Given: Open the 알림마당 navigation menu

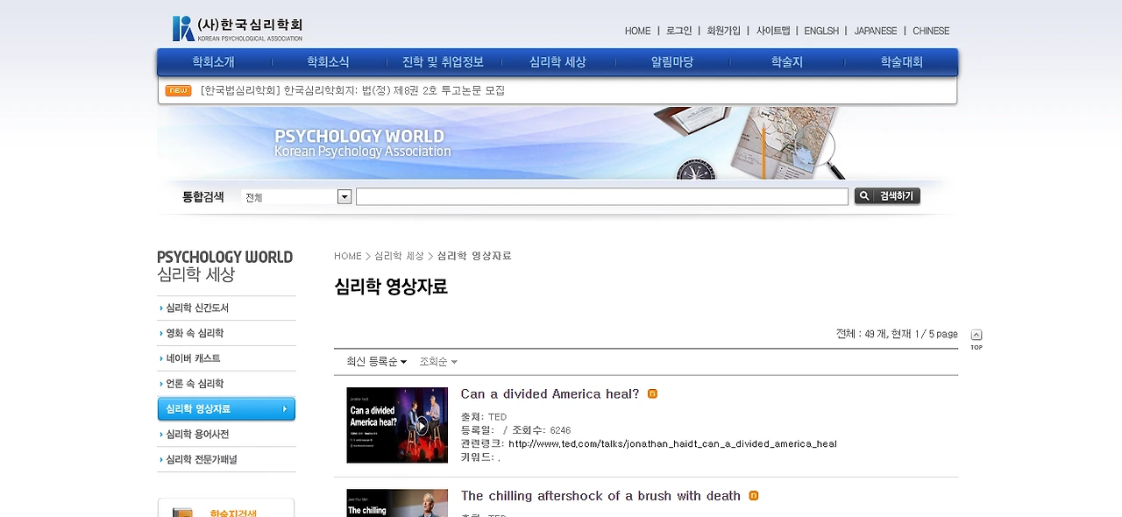Looking at the screenshot, I should [x=671, y=61].
